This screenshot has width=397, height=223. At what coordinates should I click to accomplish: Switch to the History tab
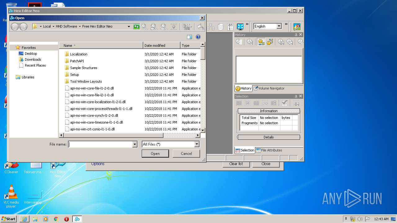click(243, 88)
